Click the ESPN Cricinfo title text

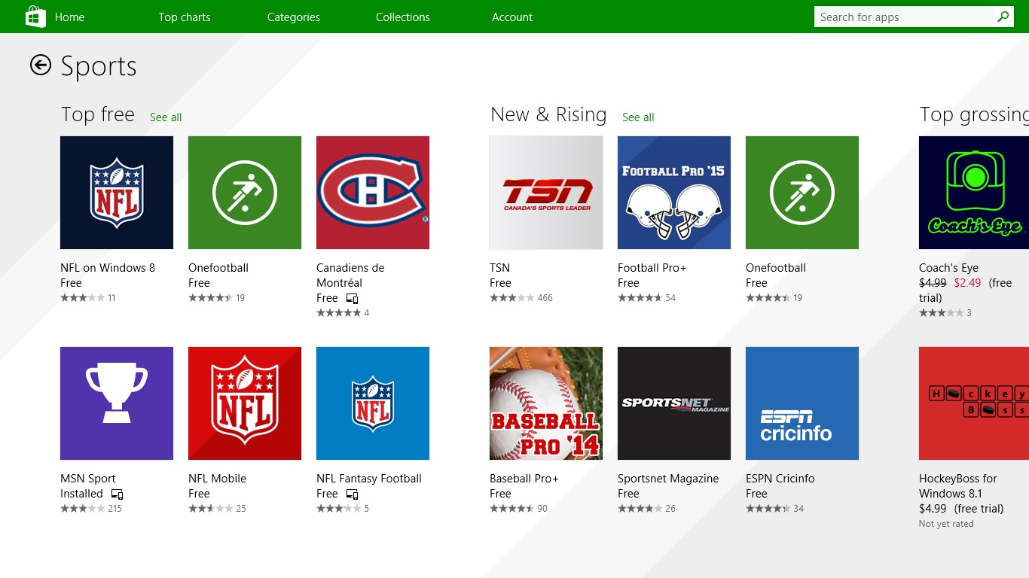pyautogui.click(x=780, y=479)
